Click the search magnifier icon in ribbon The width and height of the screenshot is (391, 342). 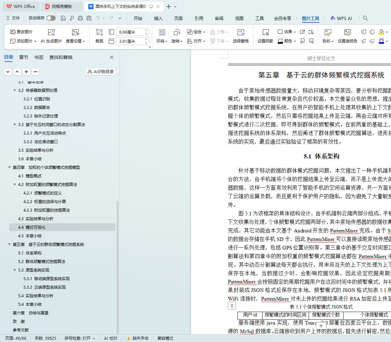click(x=365, y=18)
